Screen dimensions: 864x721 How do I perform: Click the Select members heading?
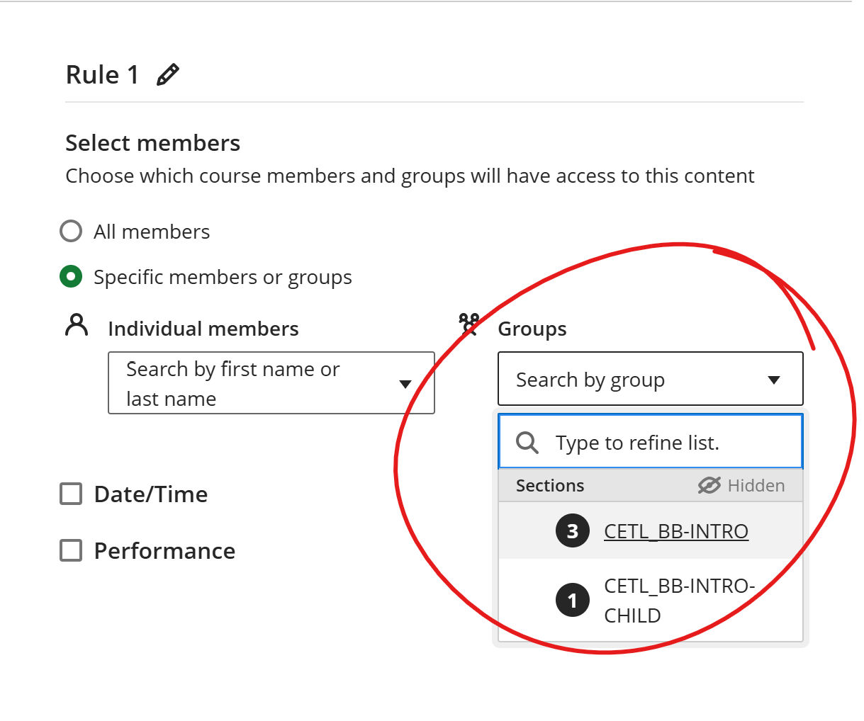click(x=153, y=143)
